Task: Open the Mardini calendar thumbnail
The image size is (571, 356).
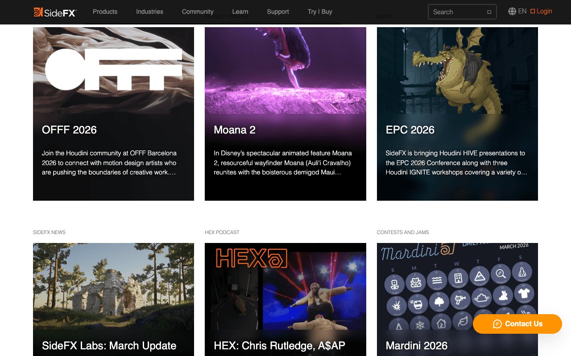Action: [x=457, y=286]
